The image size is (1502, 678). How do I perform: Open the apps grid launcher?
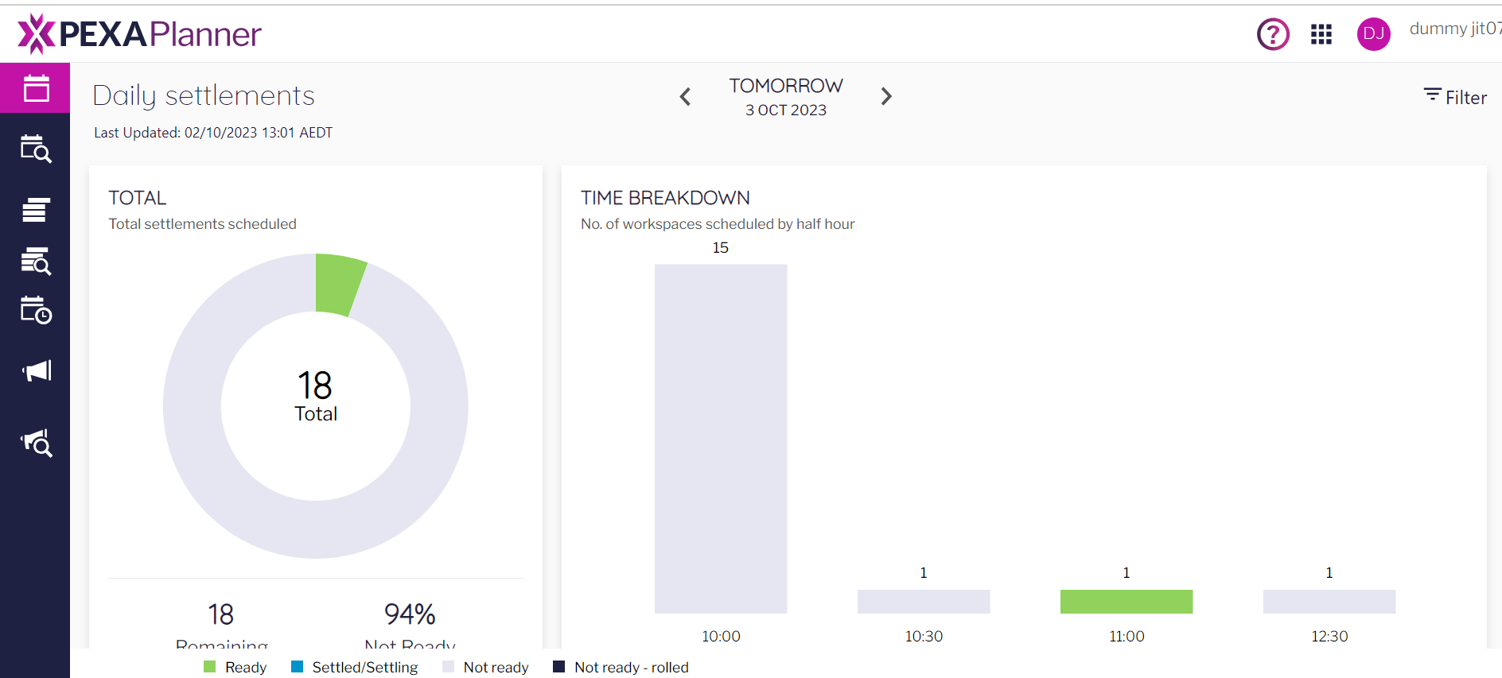[1321, 34]
